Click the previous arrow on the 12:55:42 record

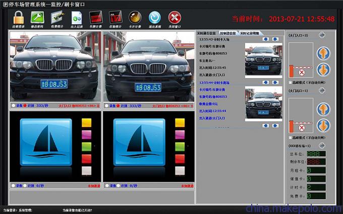(266, 39)
